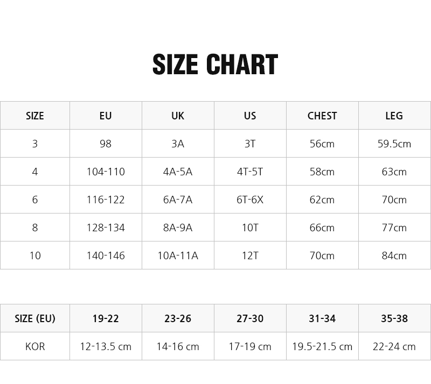This screenshot has width=431, height=384.
Task: Click the 12-13.5 cm cell
Action: pyautogui.click(x=106, y=346)
